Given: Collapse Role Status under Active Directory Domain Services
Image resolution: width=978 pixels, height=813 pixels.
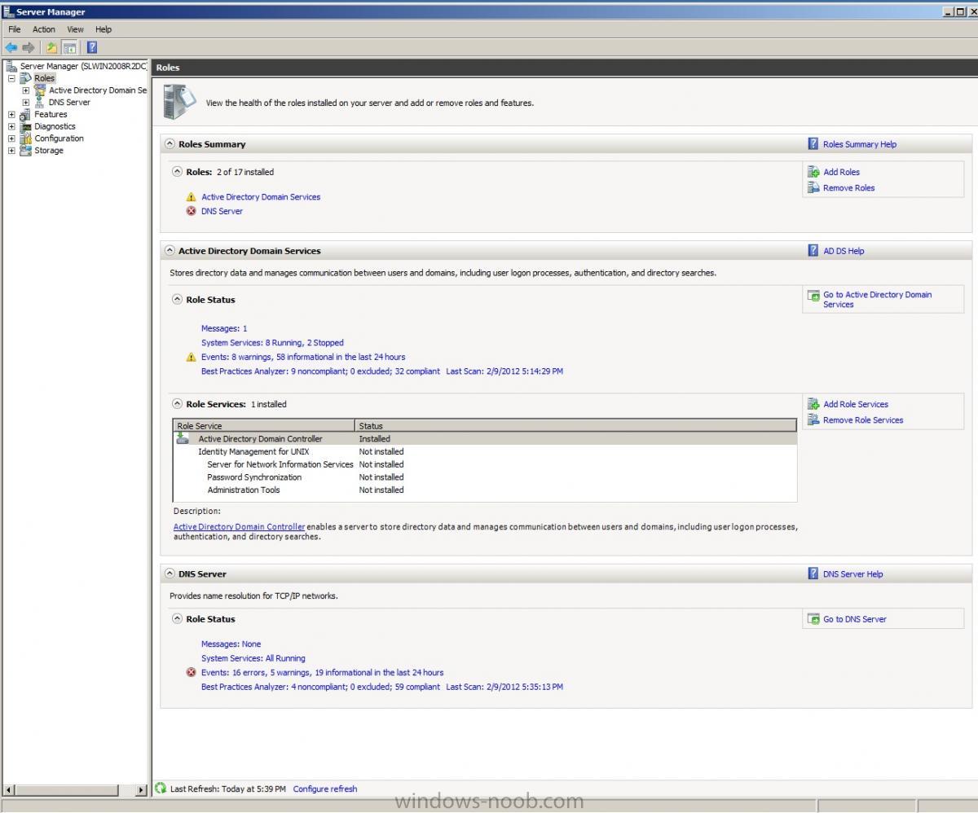Looking at the screenshot, I should [x=177, y=300].
